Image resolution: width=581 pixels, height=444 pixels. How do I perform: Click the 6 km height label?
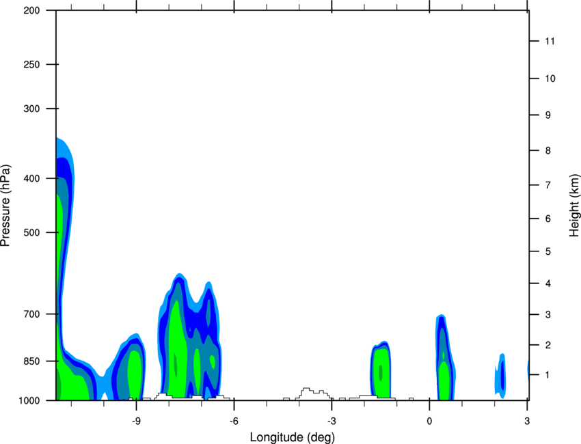[548, 219]
